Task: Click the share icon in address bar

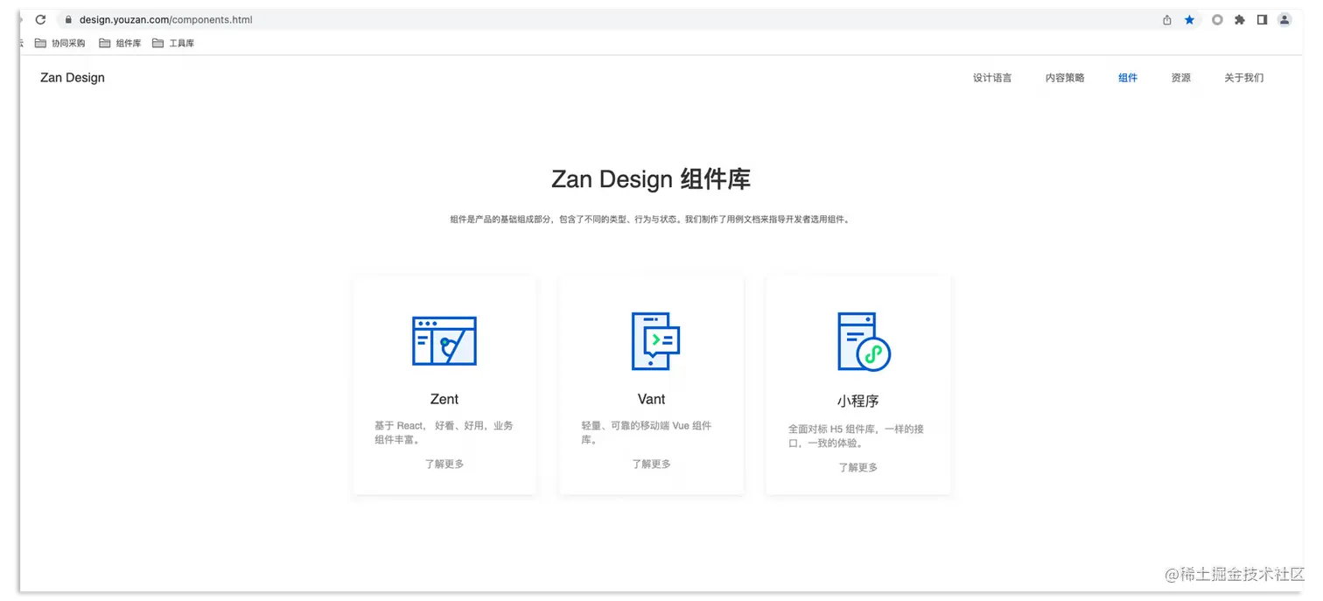Action: 1166,19
